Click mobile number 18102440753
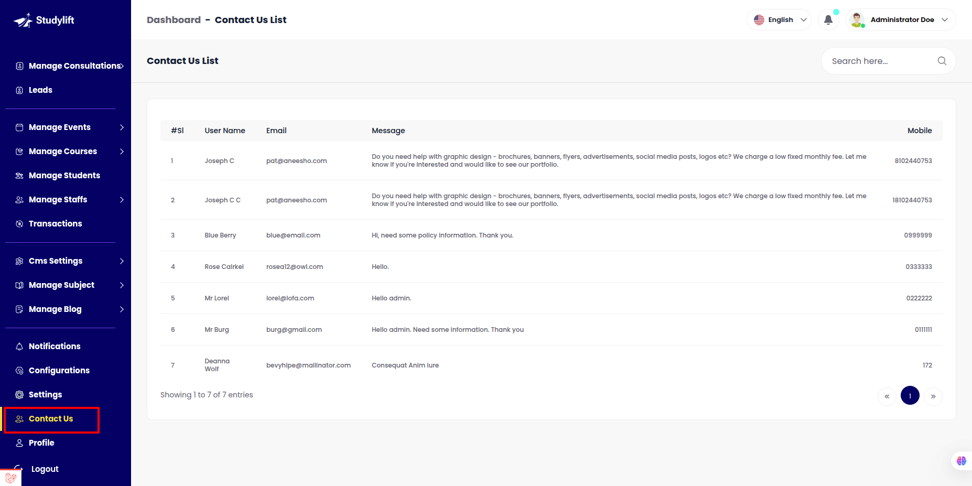 click(912, 200)
